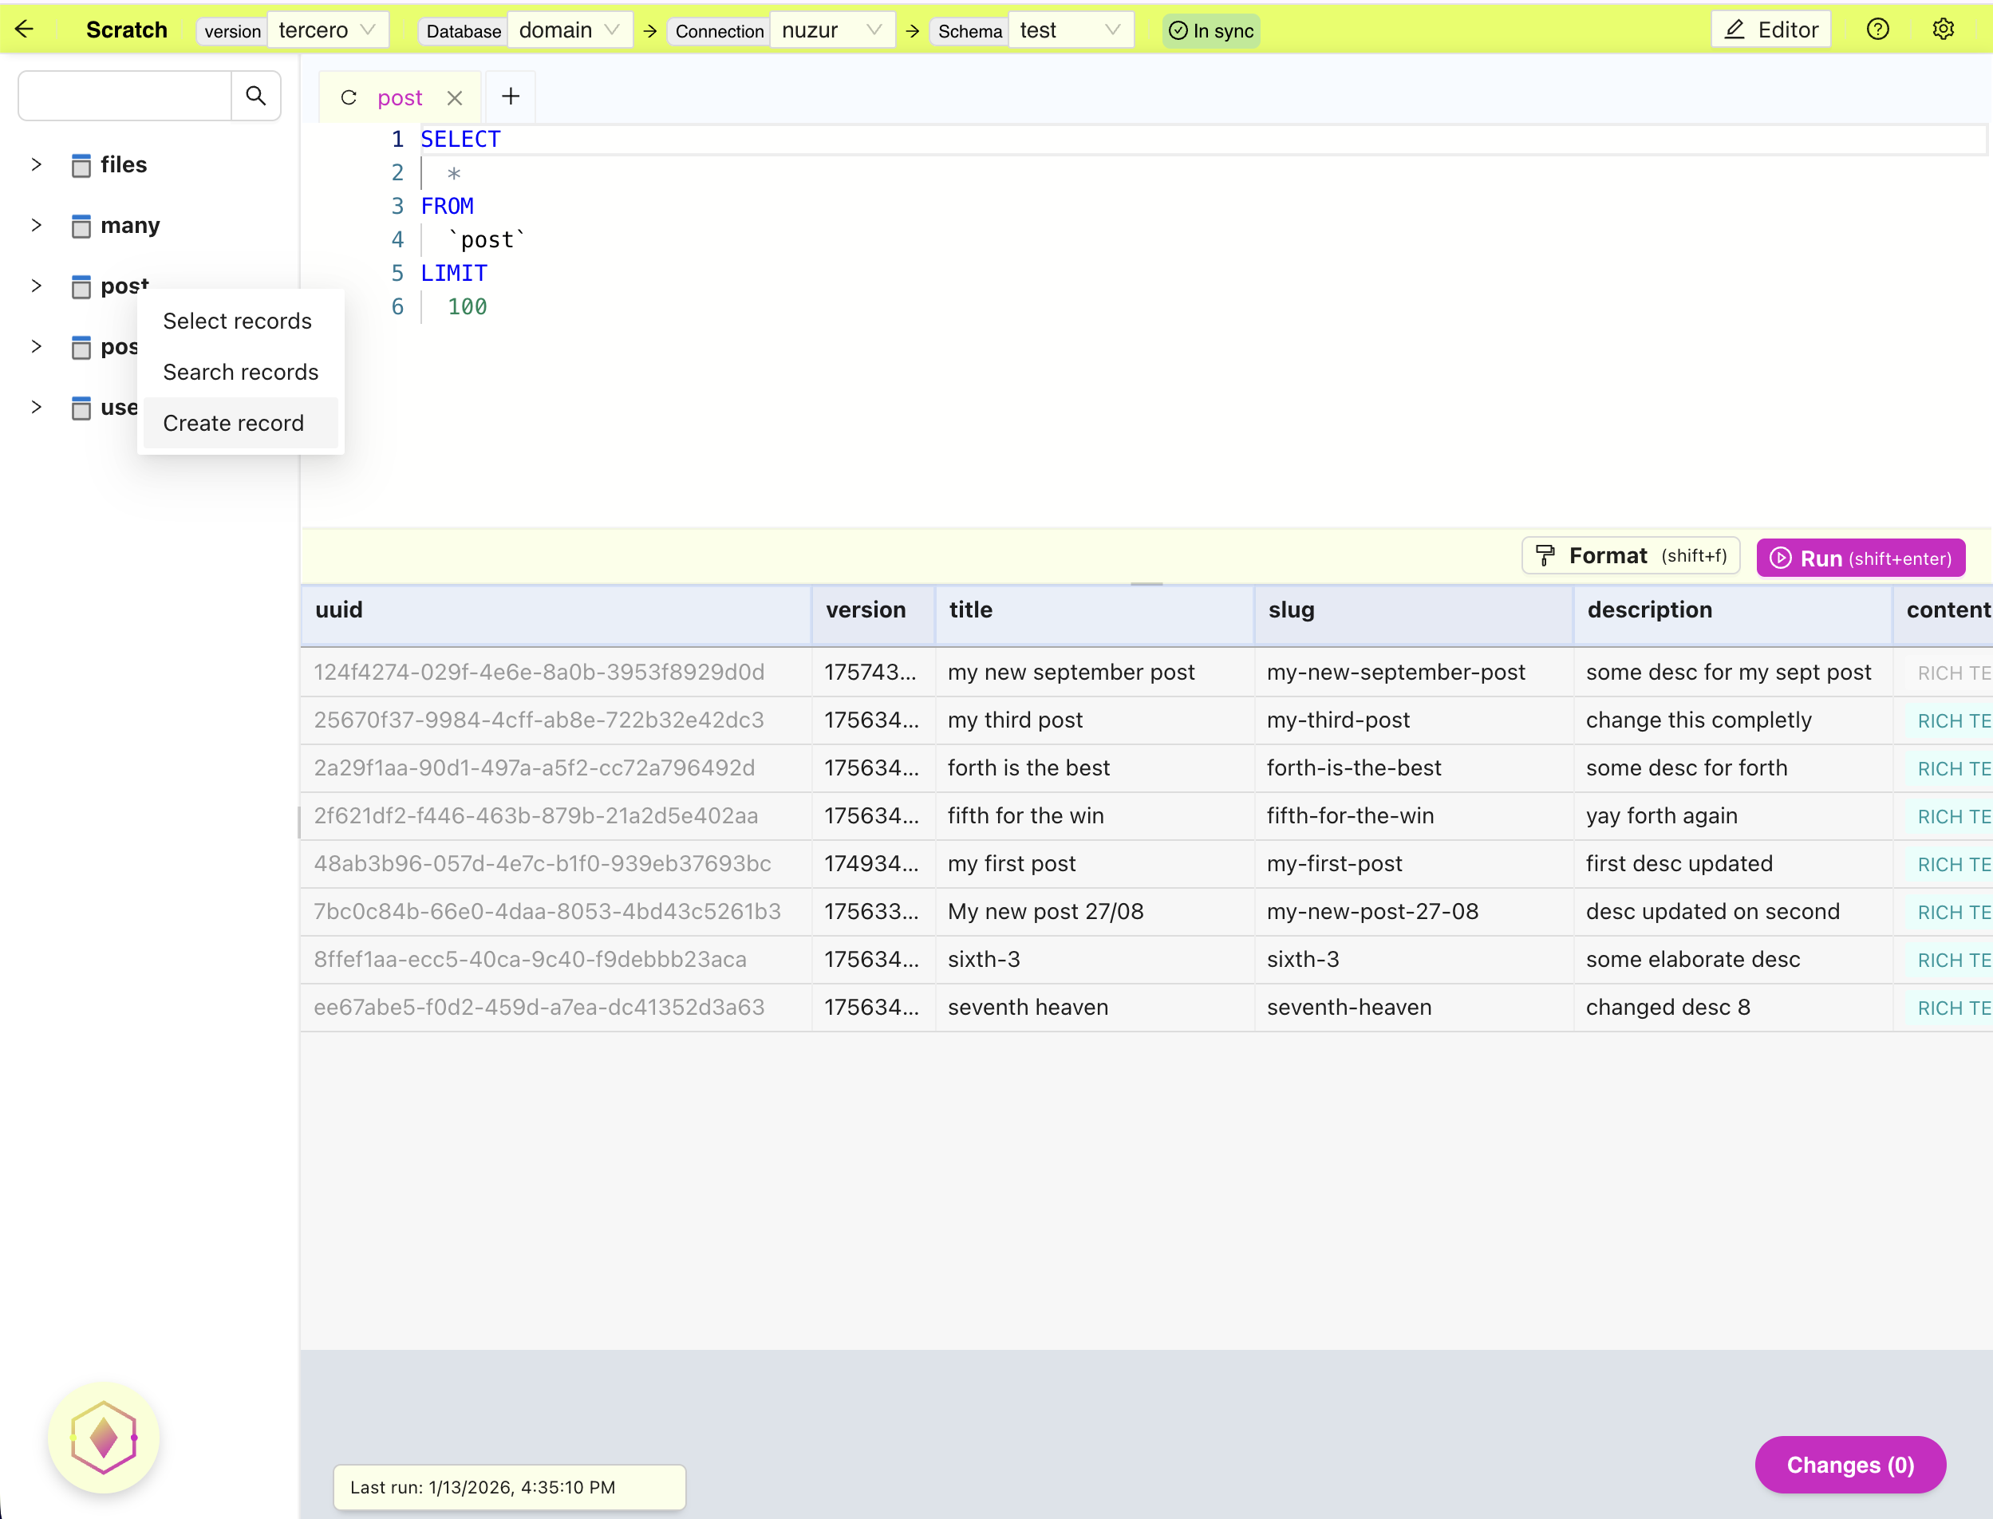Viewport: 1993px width, 1519px height.
Task: Click the hexagon app logo in bottom left
Action: click(103, 1437)
